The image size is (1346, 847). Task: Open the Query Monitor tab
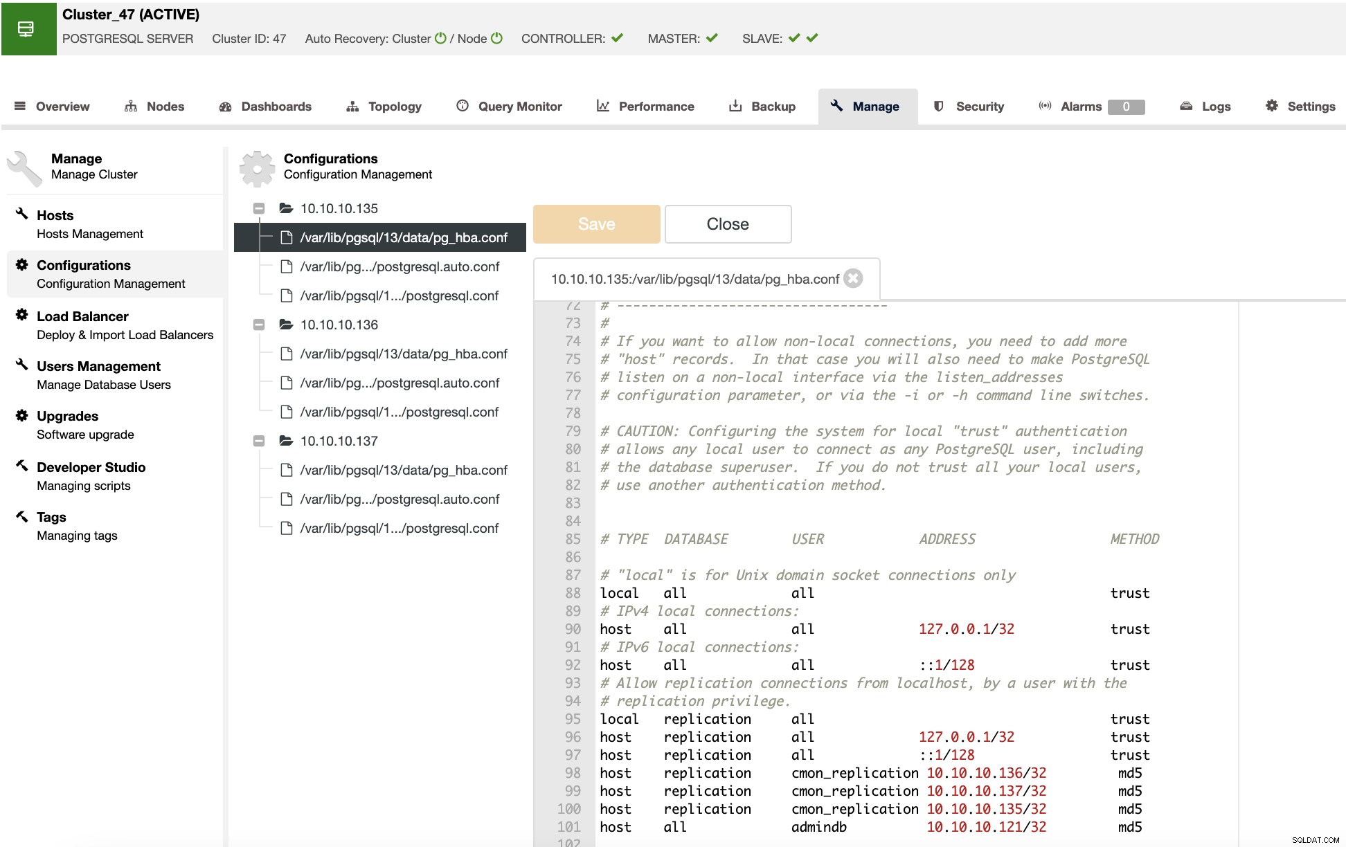coord(509,107)
